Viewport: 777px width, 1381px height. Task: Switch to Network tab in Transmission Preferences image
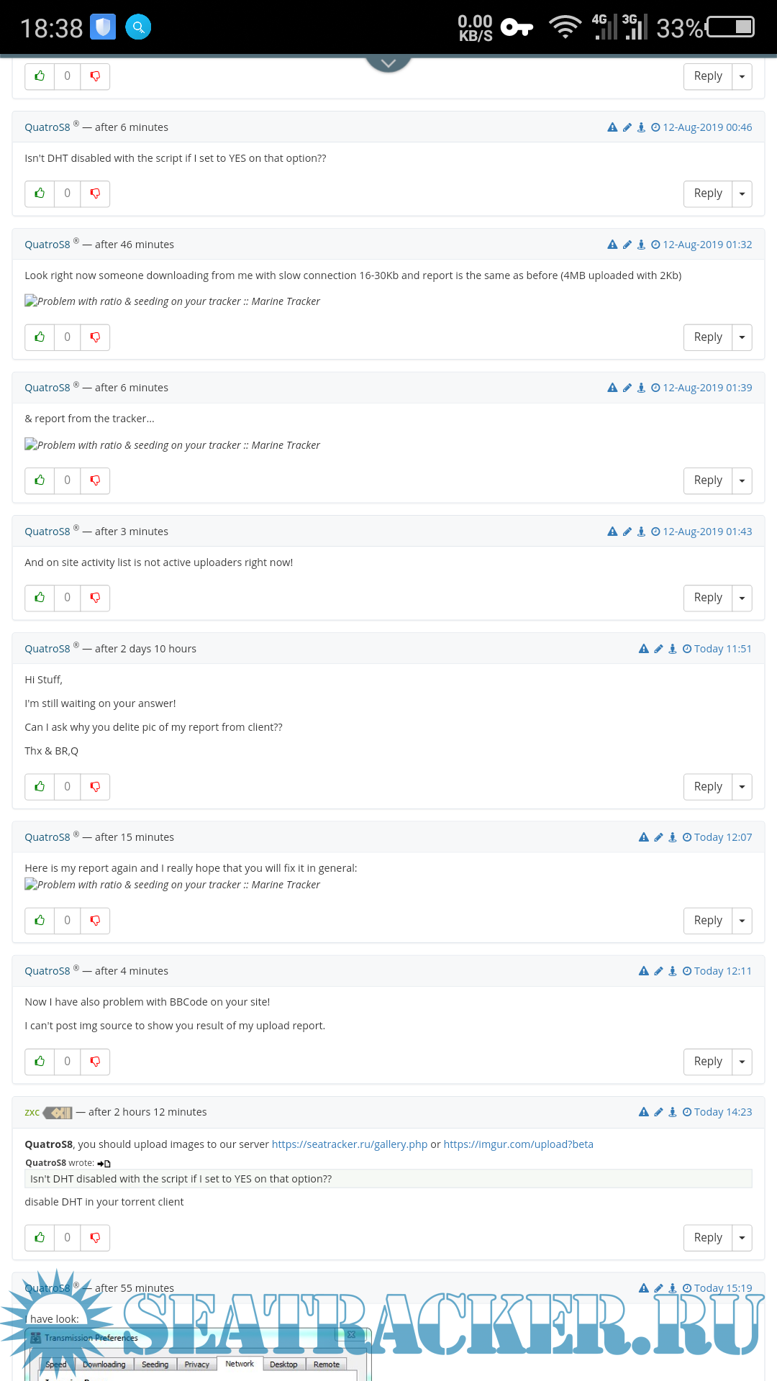240,1364
